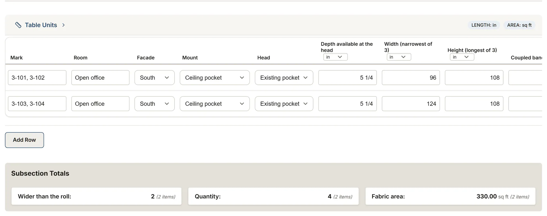The height and width of the screenshot is (216, 547).
Task: Click the Mark column header
Action: [x=16, y=58]
